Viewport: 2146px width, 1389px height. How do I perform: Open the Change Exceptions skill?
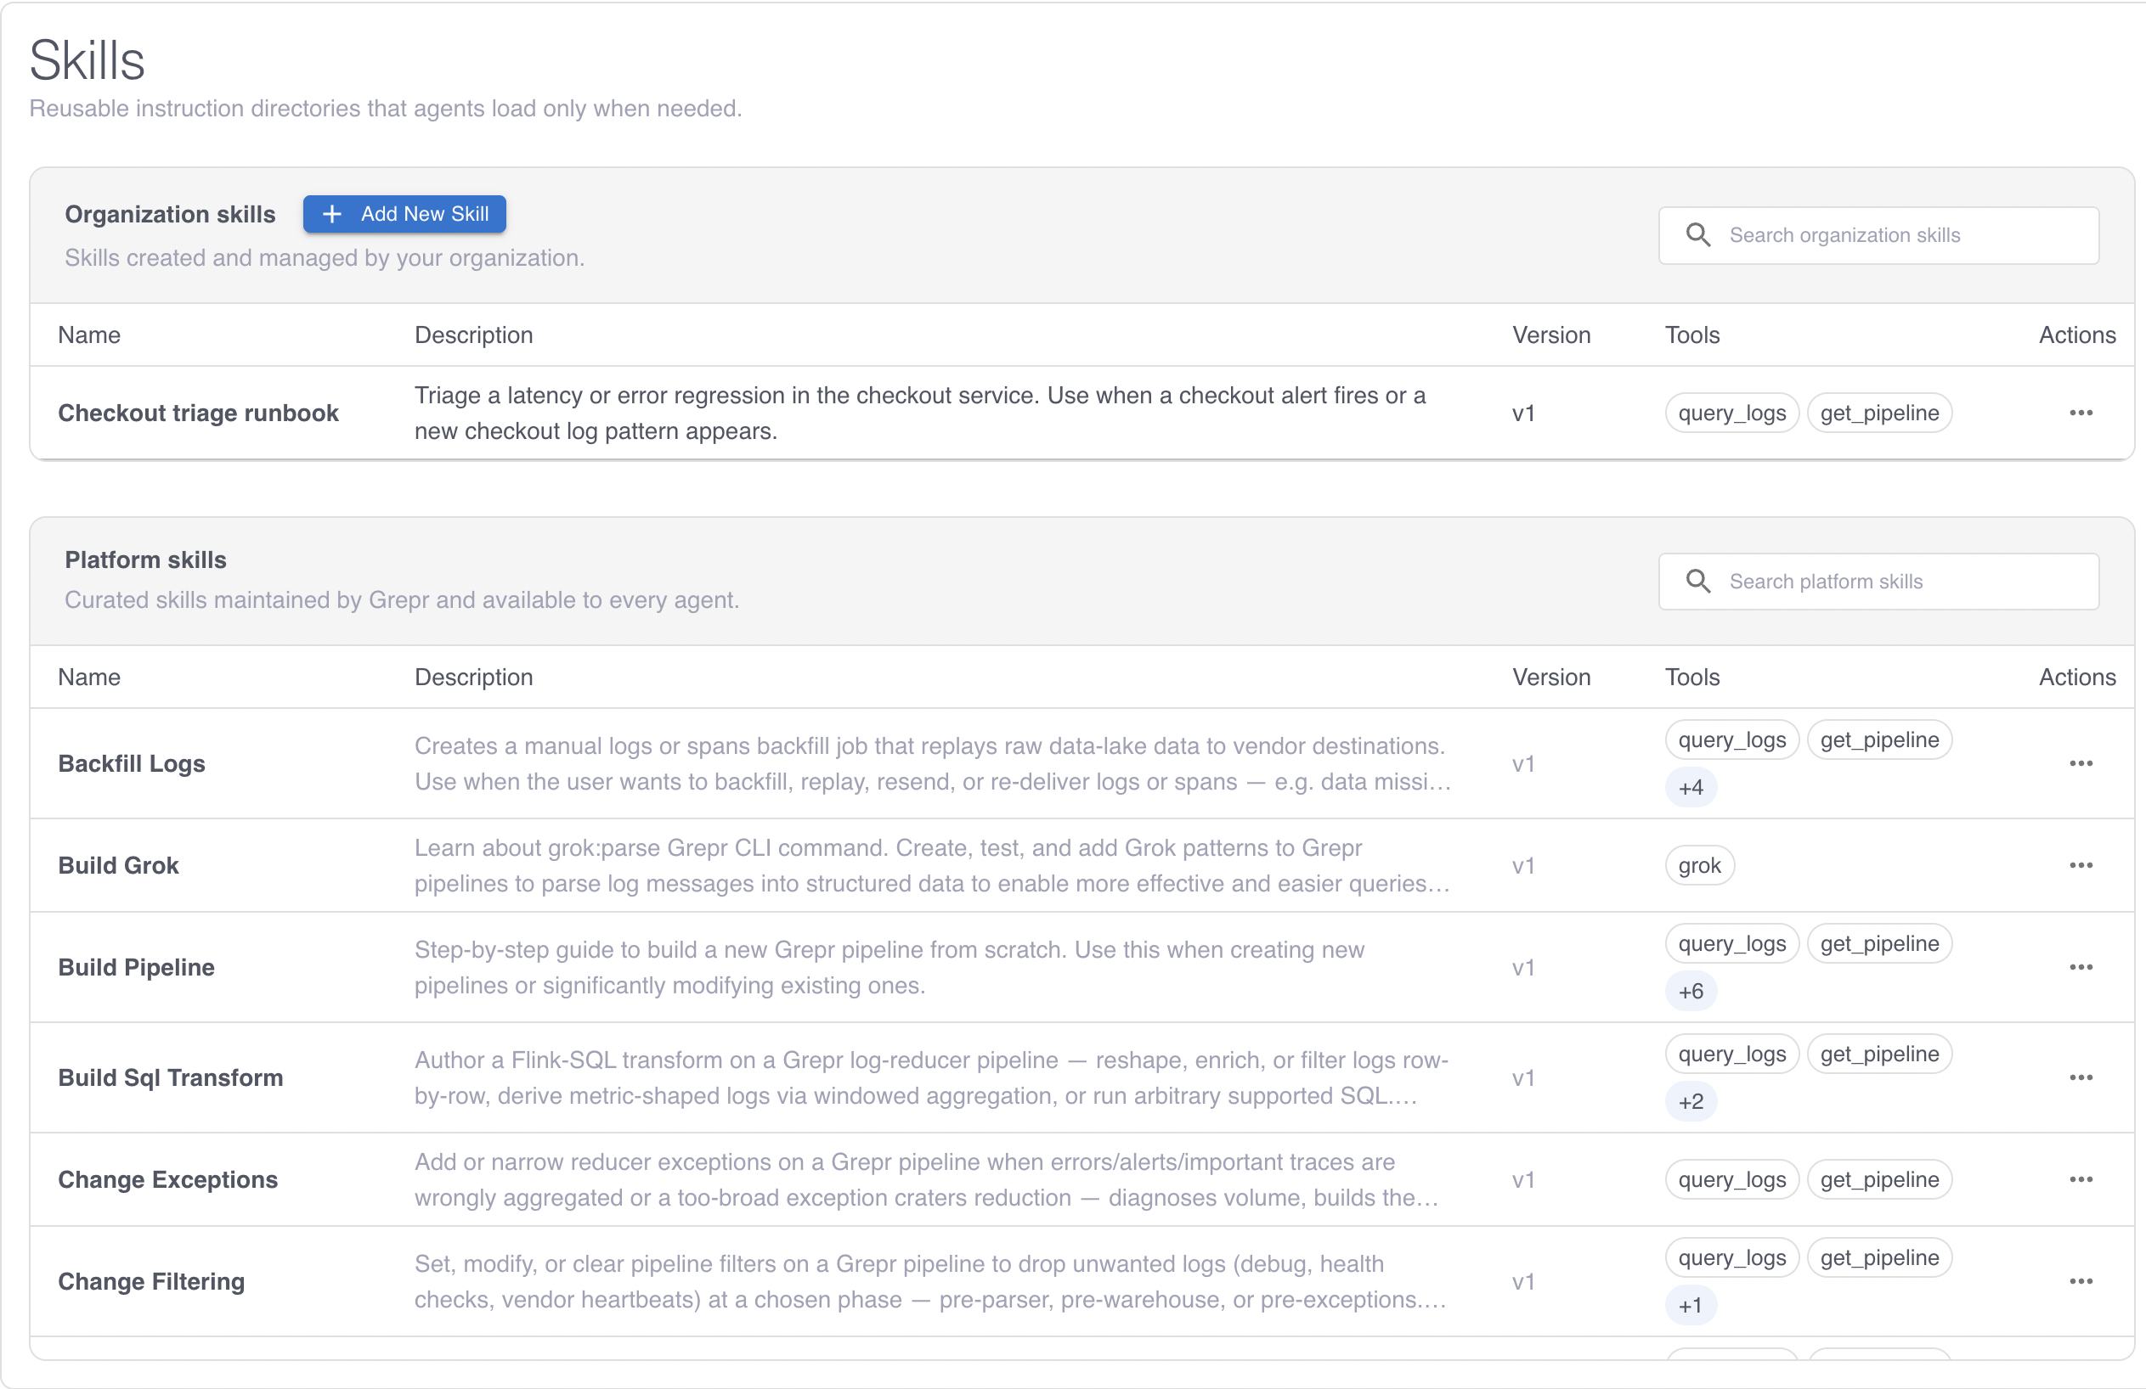[x=167, y=1179]
